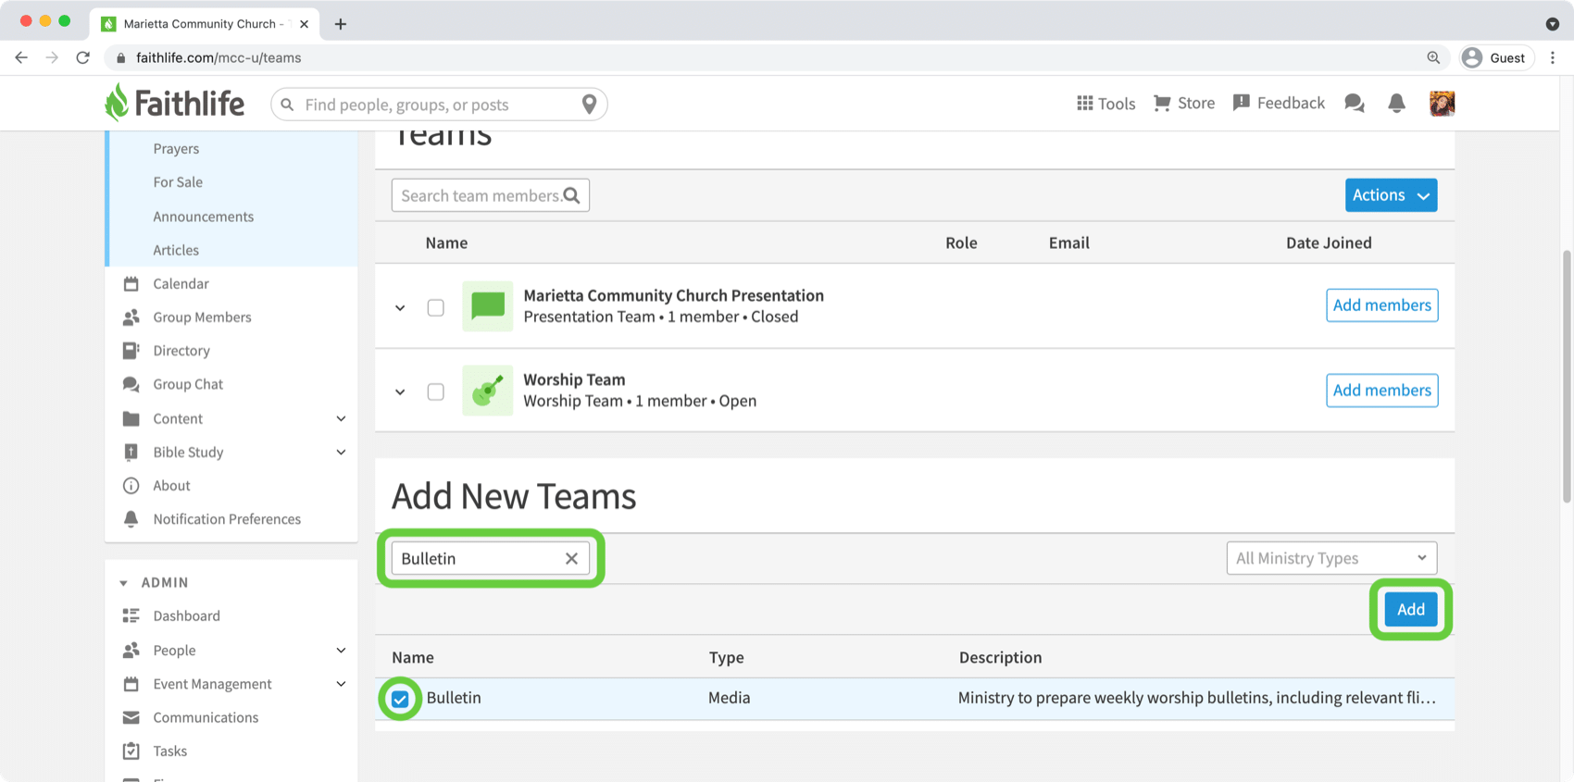Add members to Worship Team
The height and width of the screenshot is (782, 1574).
(x=1381, y=391)
